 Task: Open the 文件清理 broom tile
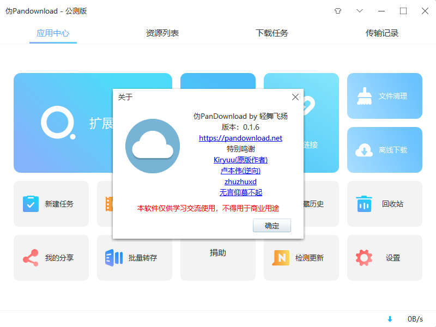tap(385, 96)
